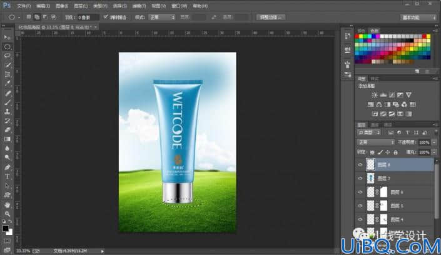Toggle the anti-alias checkbox
The width and height of the screenshot is (441, 255).
point(106,17)
